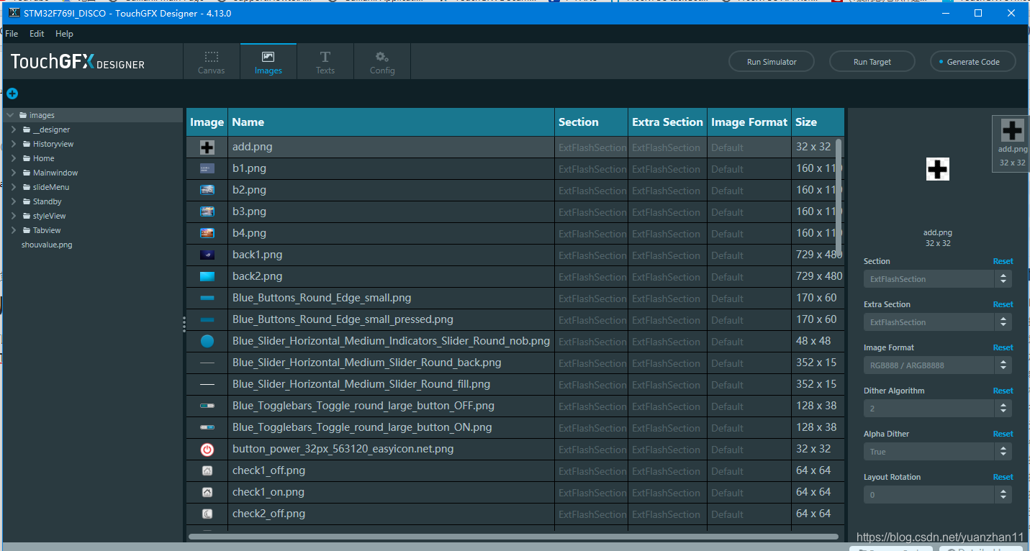
Task: Click the b2.png thumbnail icon
Action: tap(207, 190)
